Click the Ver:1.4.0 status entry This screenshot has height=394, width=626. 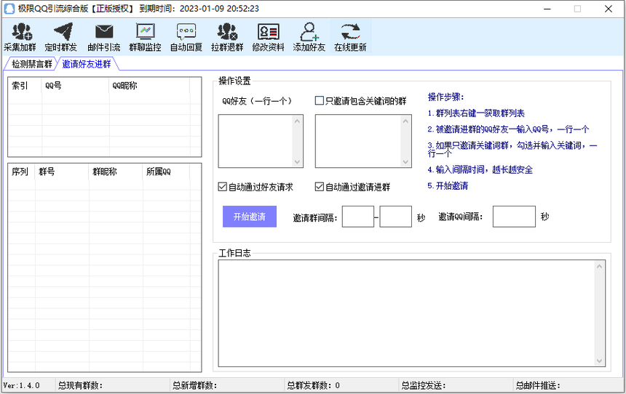click(x=22, y=385)
